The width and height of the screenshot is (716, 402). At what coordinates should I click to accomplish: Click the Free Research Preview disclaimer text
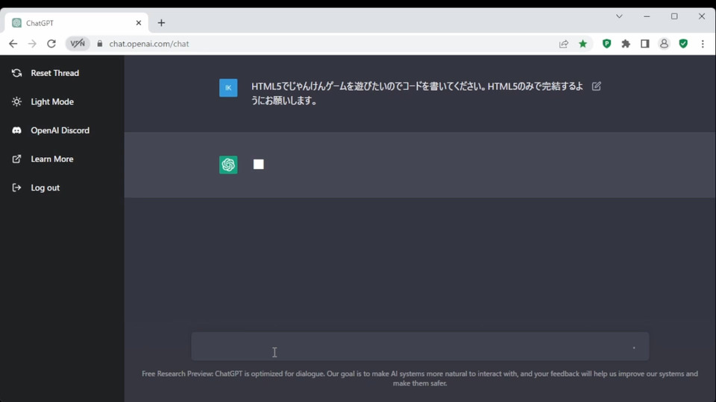tap(420, 378)
